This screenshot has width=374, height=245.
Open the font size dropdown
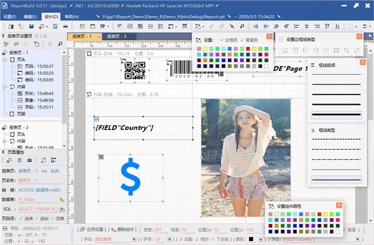tap(169, 239)
